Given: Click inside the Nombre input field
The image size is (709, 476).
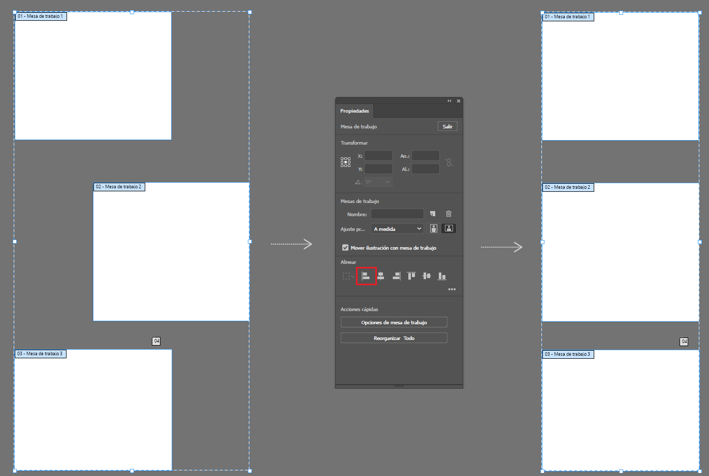Looking at the screenshot, I should pos(397,214).
